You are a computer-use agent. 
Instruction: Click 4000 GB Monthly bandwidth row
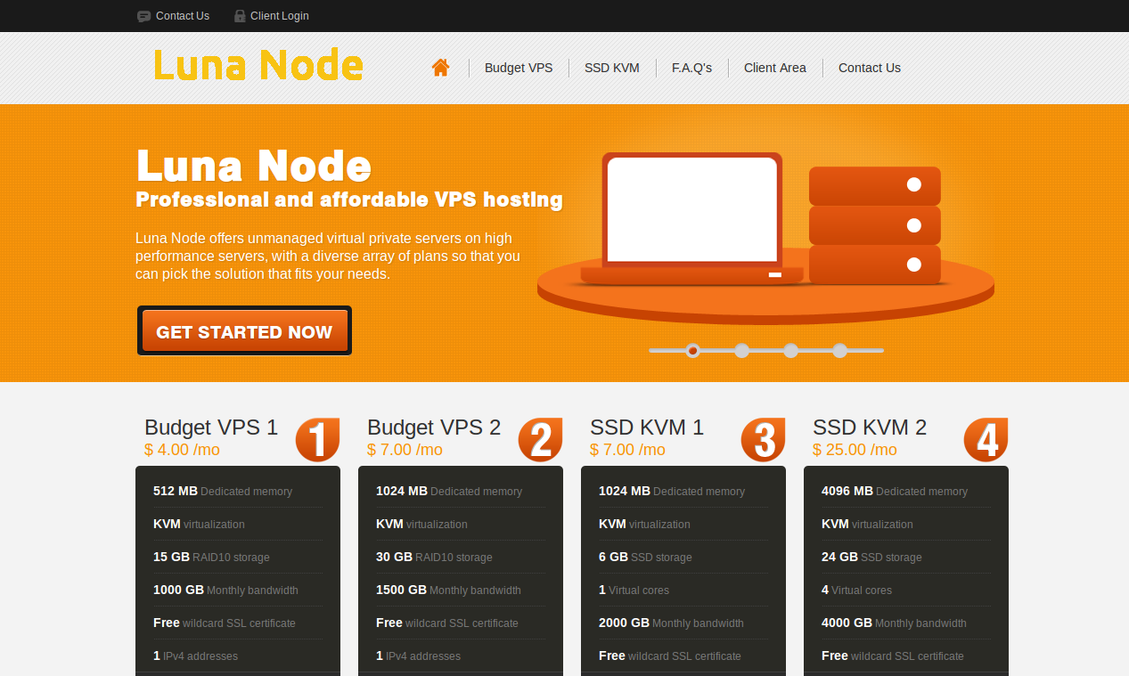906,623
